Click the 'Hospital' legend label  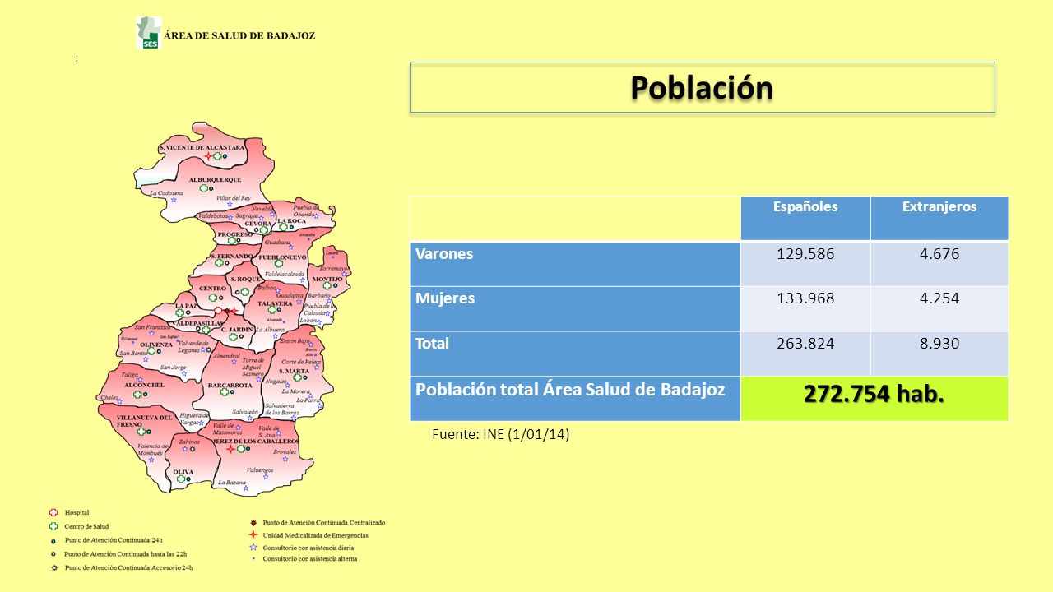[x=77, y=512]
